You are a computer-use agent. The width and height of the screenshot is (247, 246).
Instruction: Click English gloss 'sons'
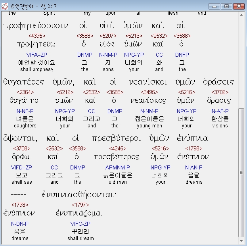108,69
